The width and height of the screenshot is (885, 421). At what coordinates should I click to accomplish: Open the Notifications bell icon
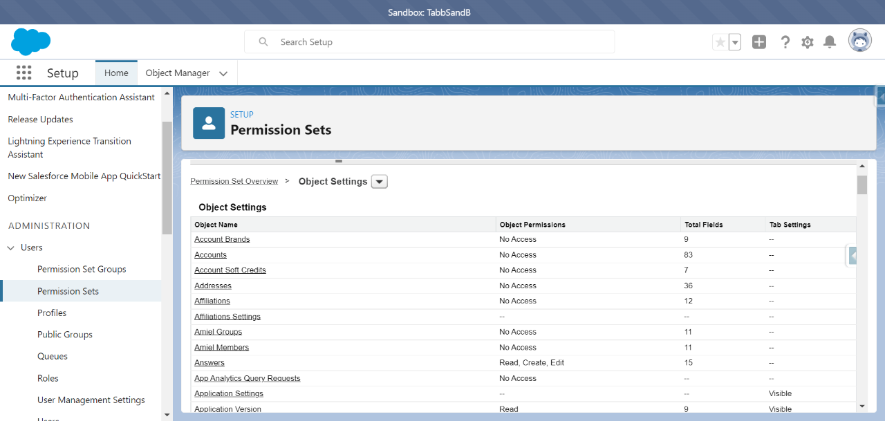click(x=830, y=42)
